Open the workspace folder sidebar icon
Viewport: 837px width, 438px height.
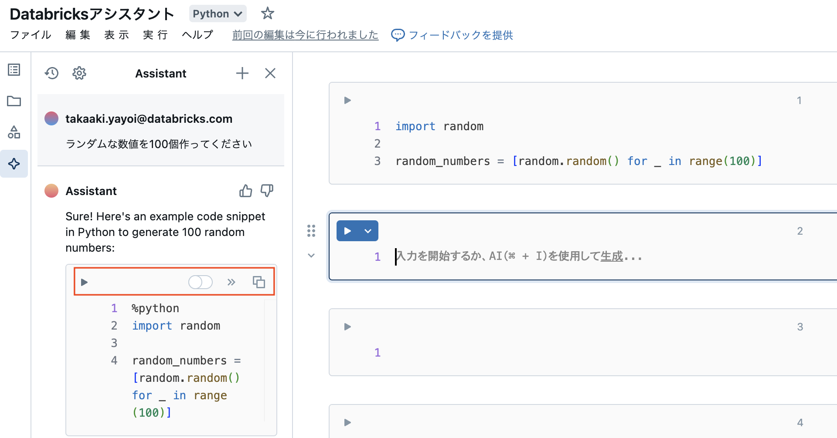[14, 101]
